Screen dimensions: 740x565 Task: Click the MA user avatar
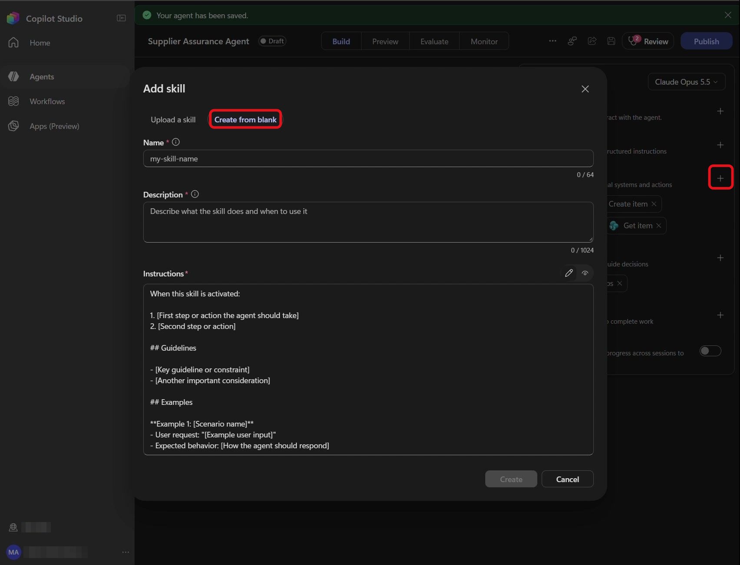pyautogui.click(x=13, y=552)
